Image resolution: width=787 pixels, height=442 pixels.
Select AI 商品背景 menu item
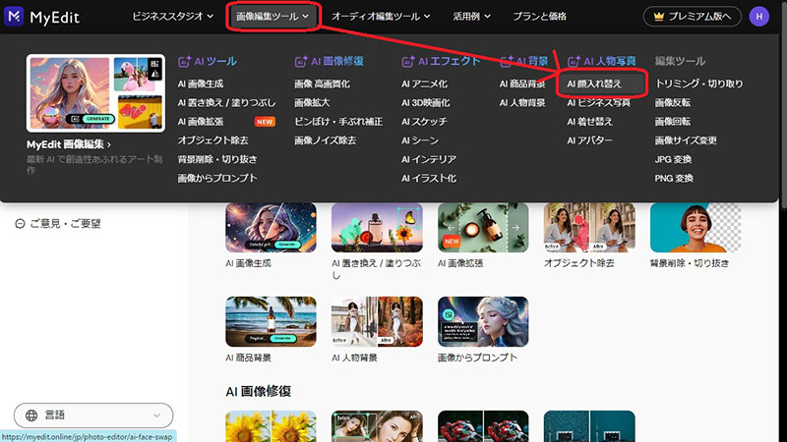click(x=522, y=83)
